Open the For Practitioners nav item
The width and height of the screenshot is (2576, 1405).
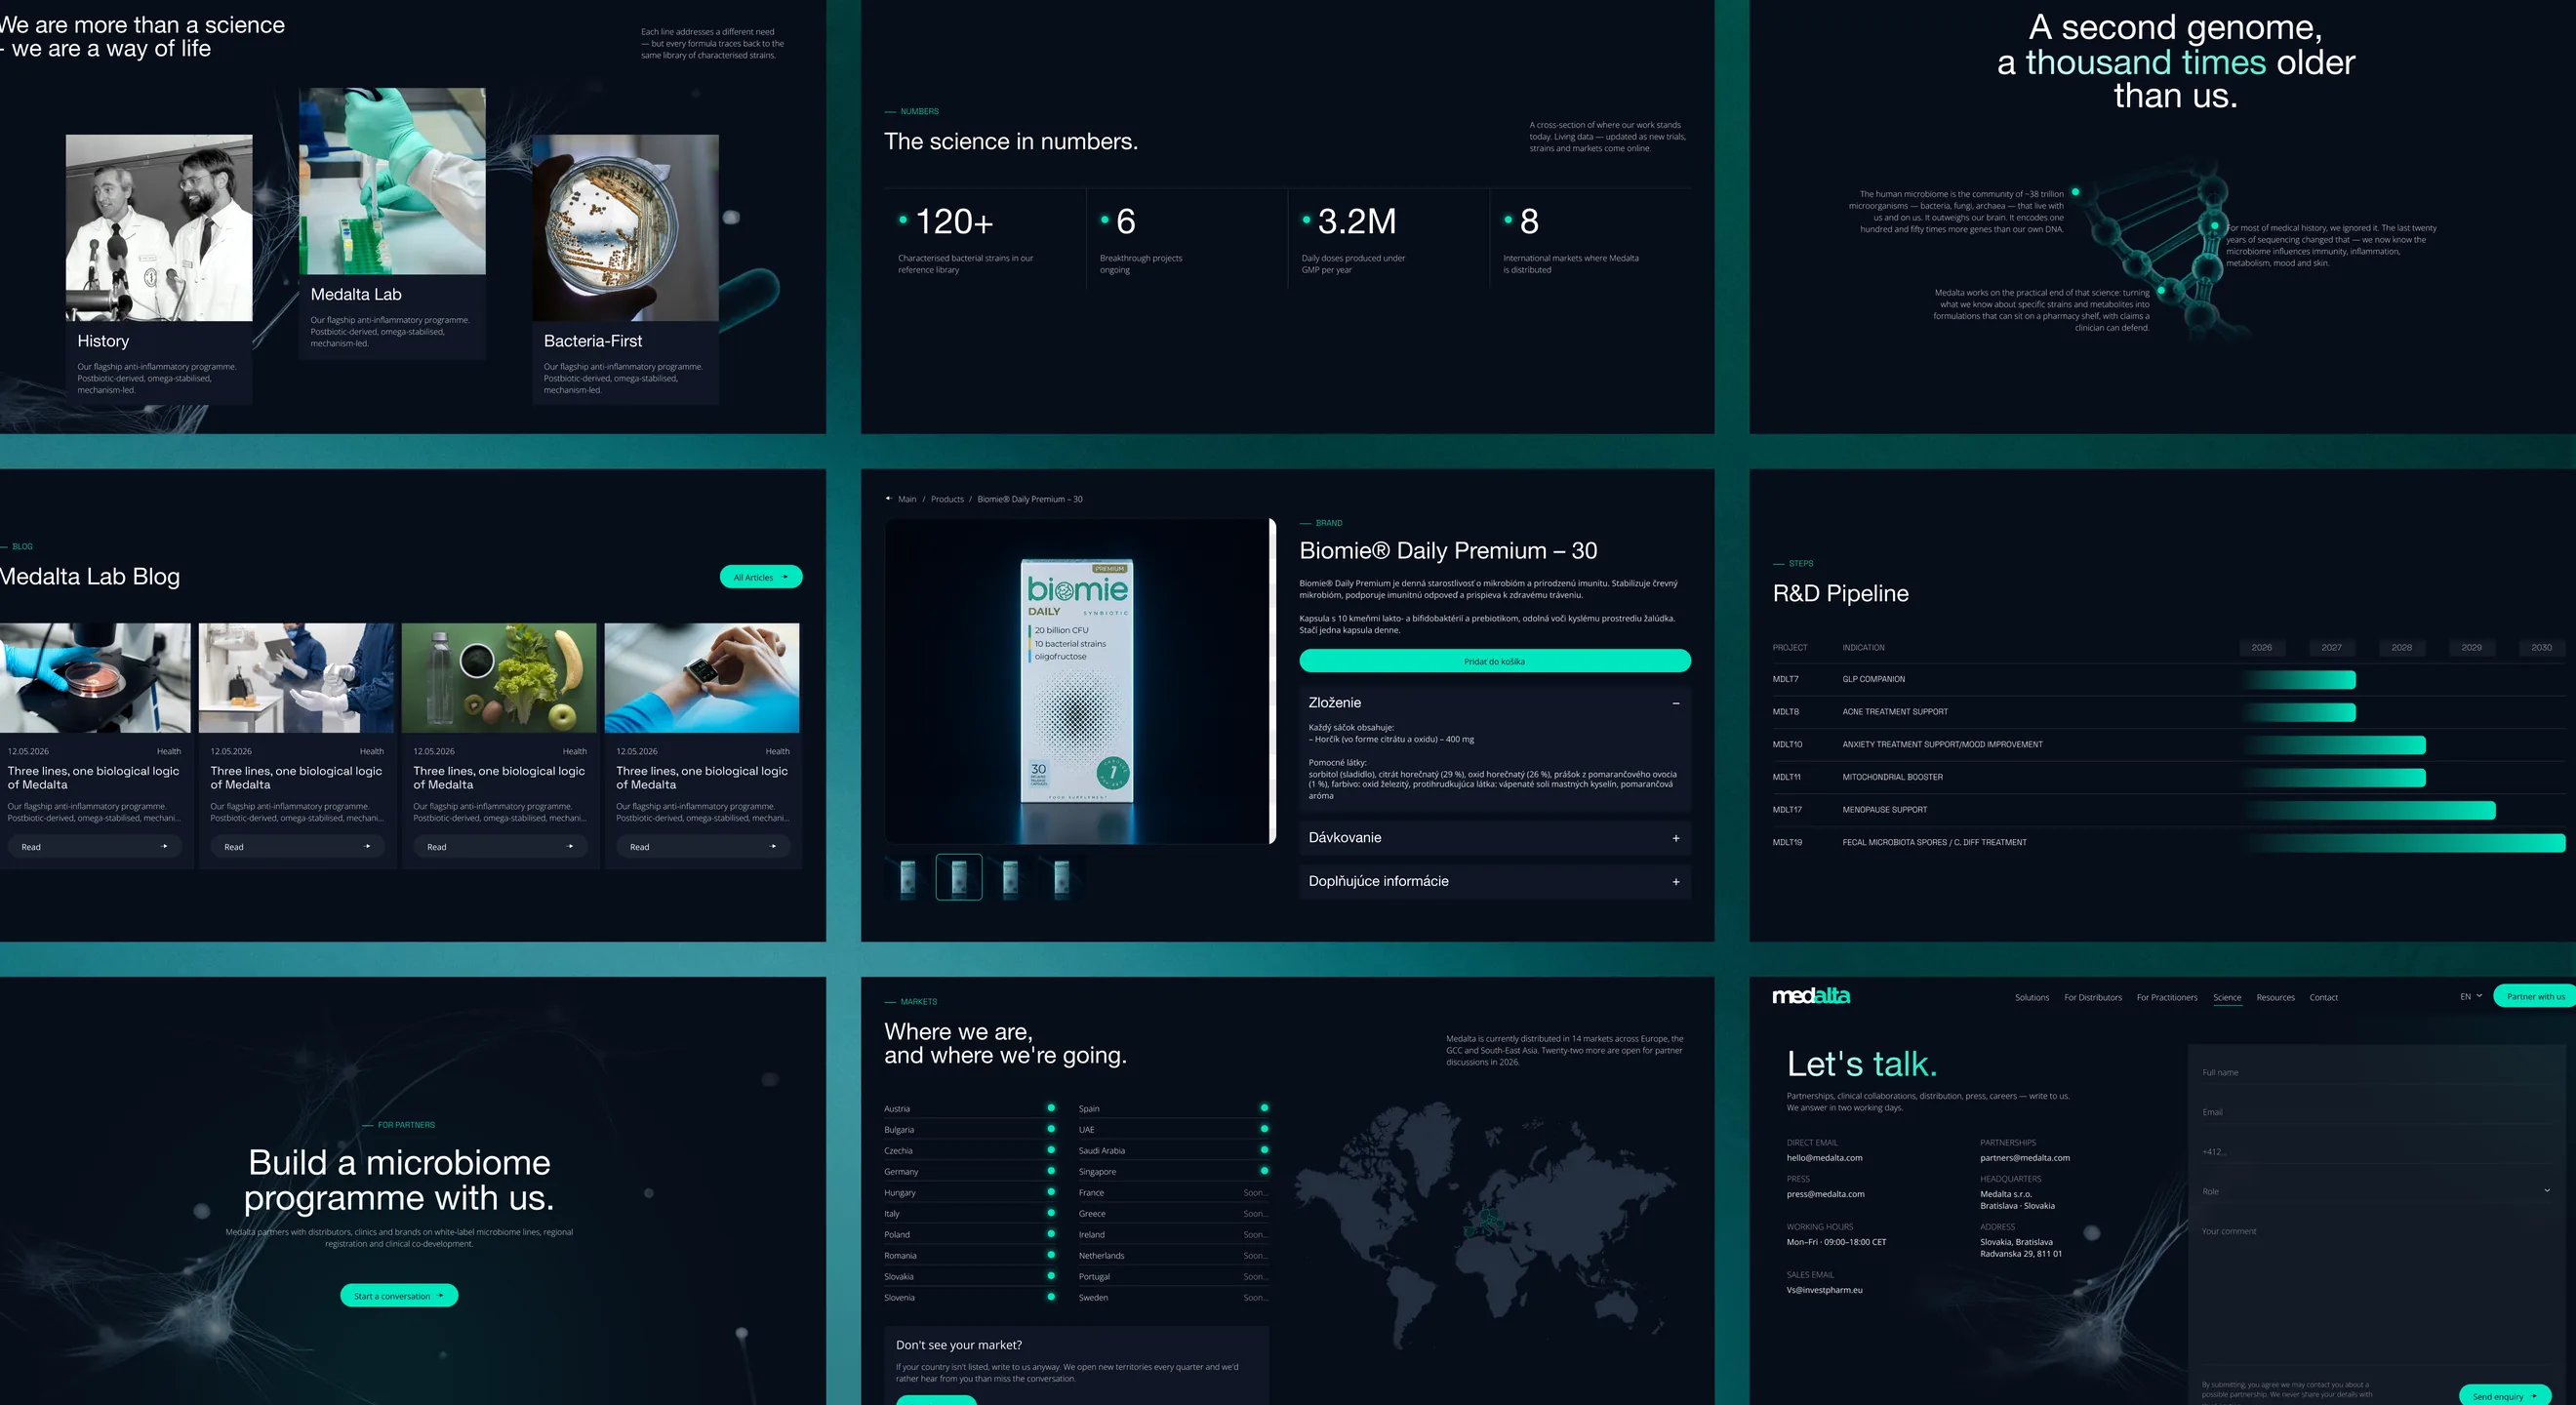[2167, 997]
